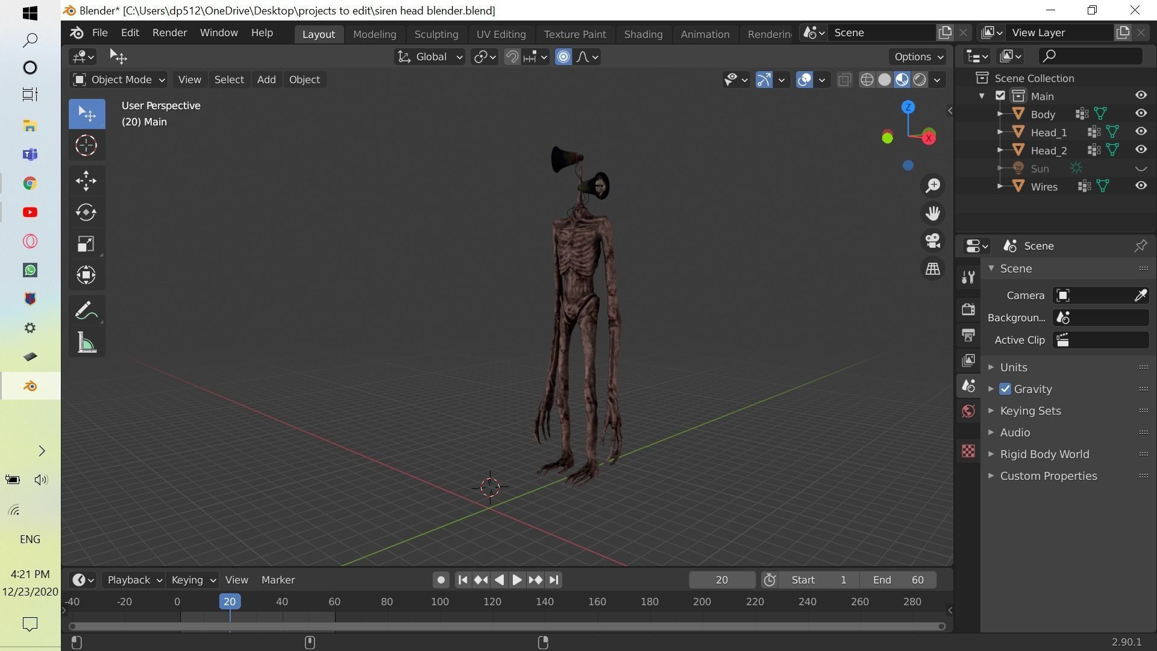Open the Global orientation dropdown
The height and width of the screenshot is (651, 1157).
tap(430, 57)
